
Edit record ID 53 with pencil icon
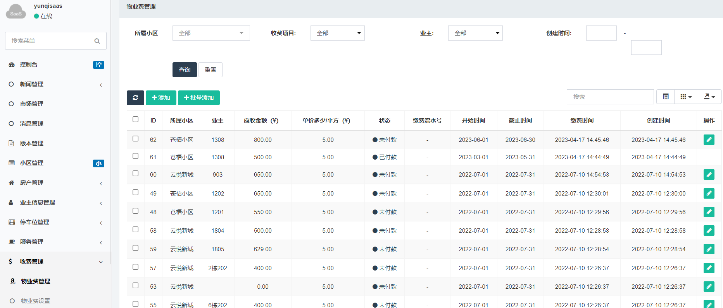(709, 286)
